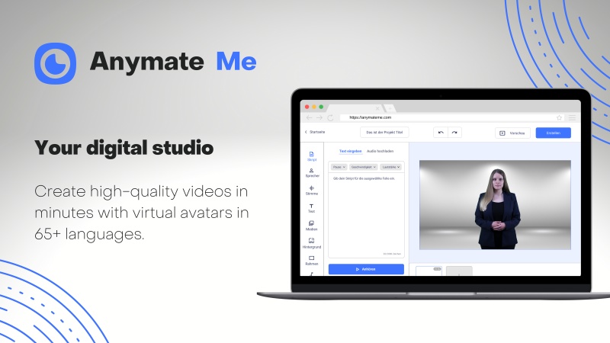Open the Rahmen (frame) panel
The width and height of the screenshot is (610, 343).
click(312, 261)
